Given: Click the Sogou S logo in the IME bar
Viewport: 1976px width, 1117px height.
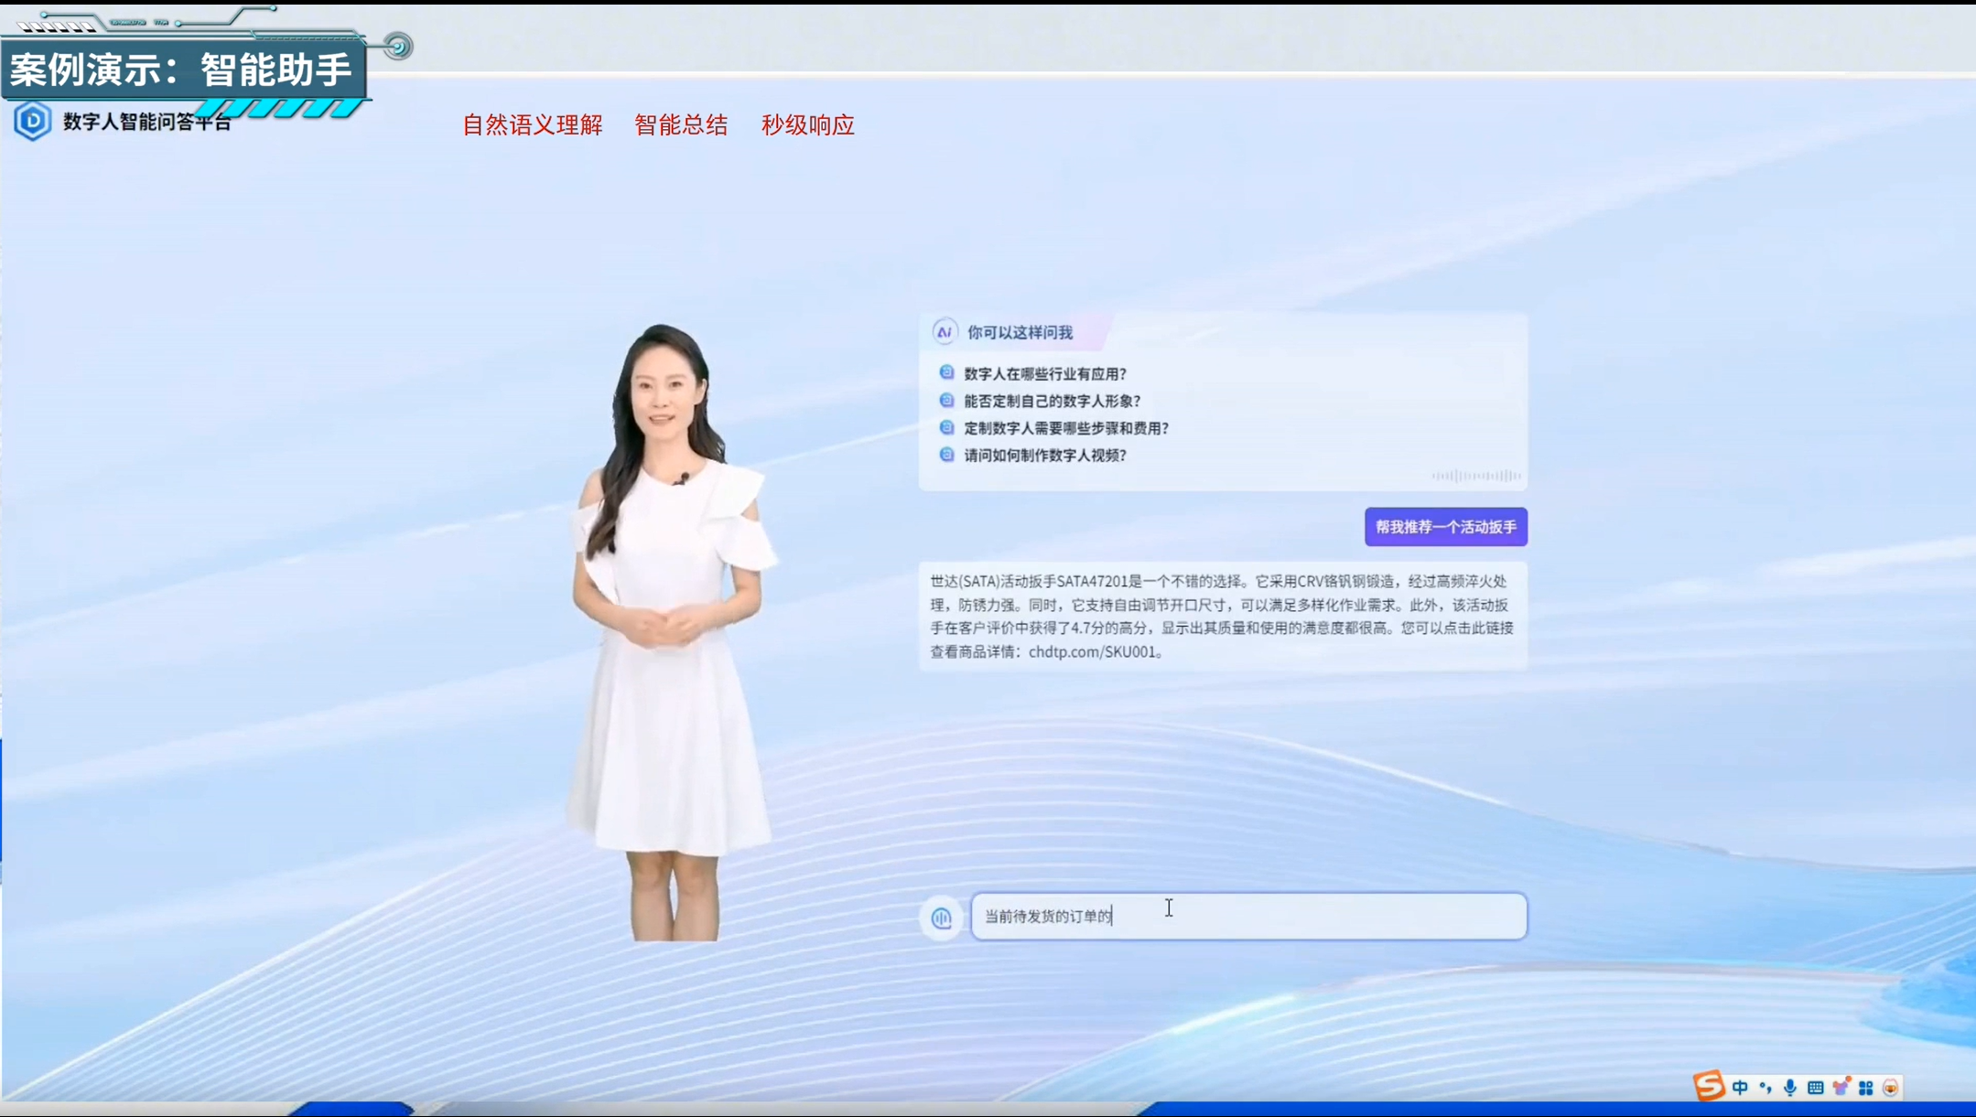Looking at the screenshot, I should tap(1708, 1086).
